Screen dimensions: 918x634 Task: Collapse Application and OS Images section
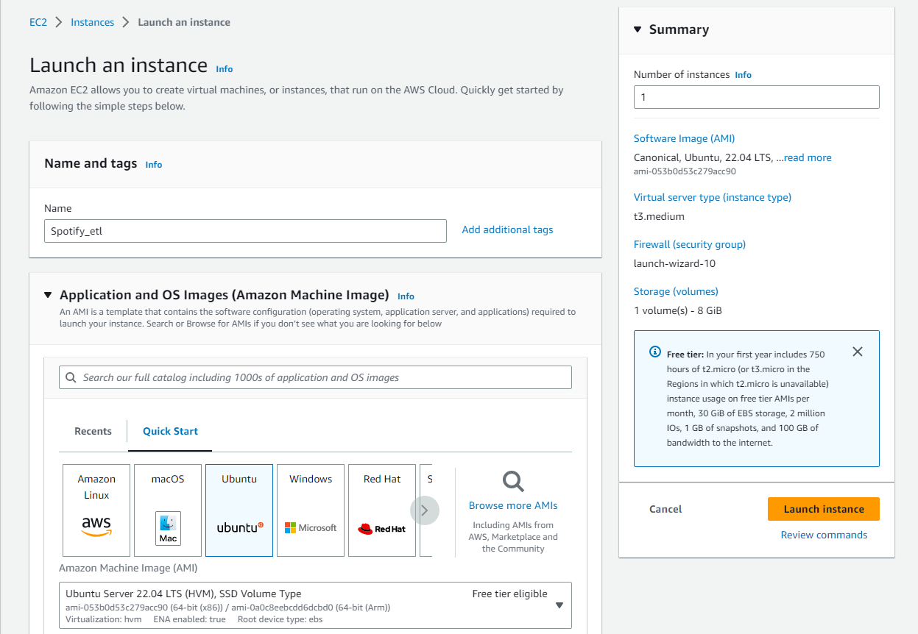[48, 295]
